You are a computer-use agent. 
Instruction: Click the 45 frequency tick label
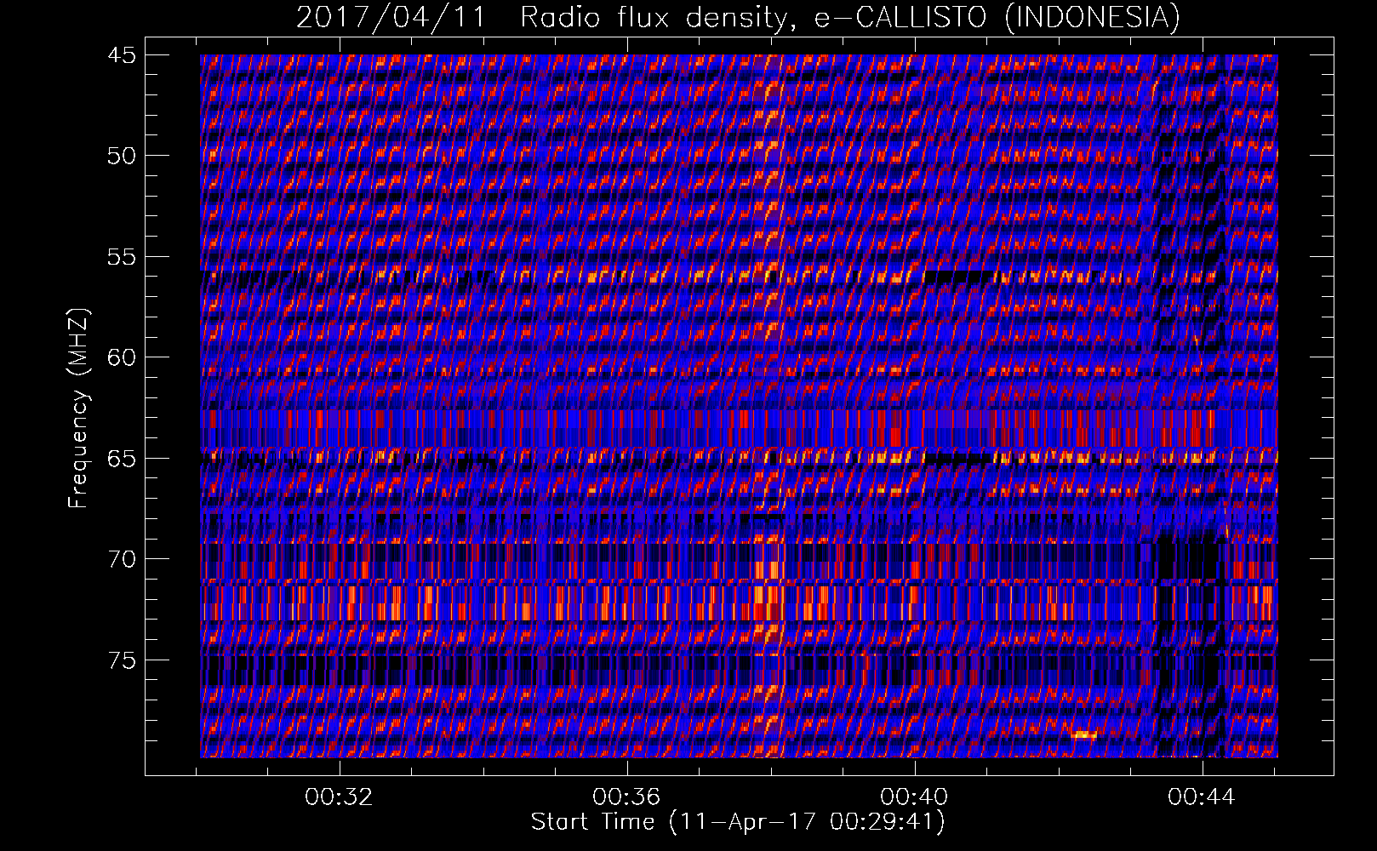click(x=122, y=55)
